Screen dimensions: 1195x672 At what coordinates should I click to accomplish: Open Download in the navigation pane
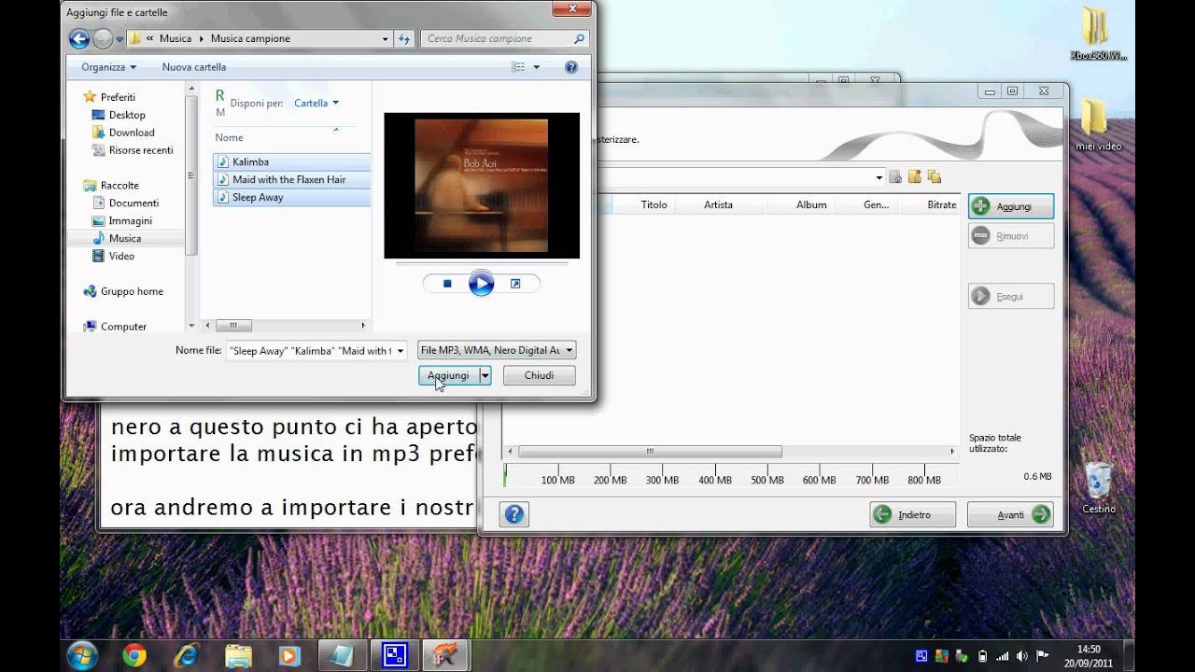(132, 133)
